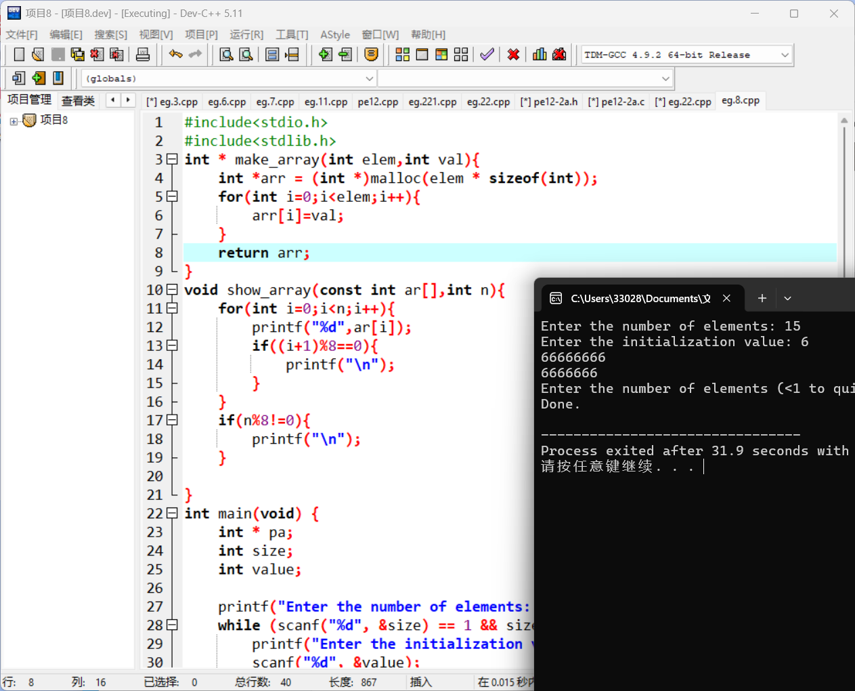Click the right tab scroll arrow
This screenshot has width=855, height=691.
pos(127,100)
